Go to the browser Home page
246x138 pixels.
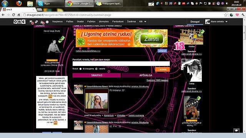click(19, 15)
